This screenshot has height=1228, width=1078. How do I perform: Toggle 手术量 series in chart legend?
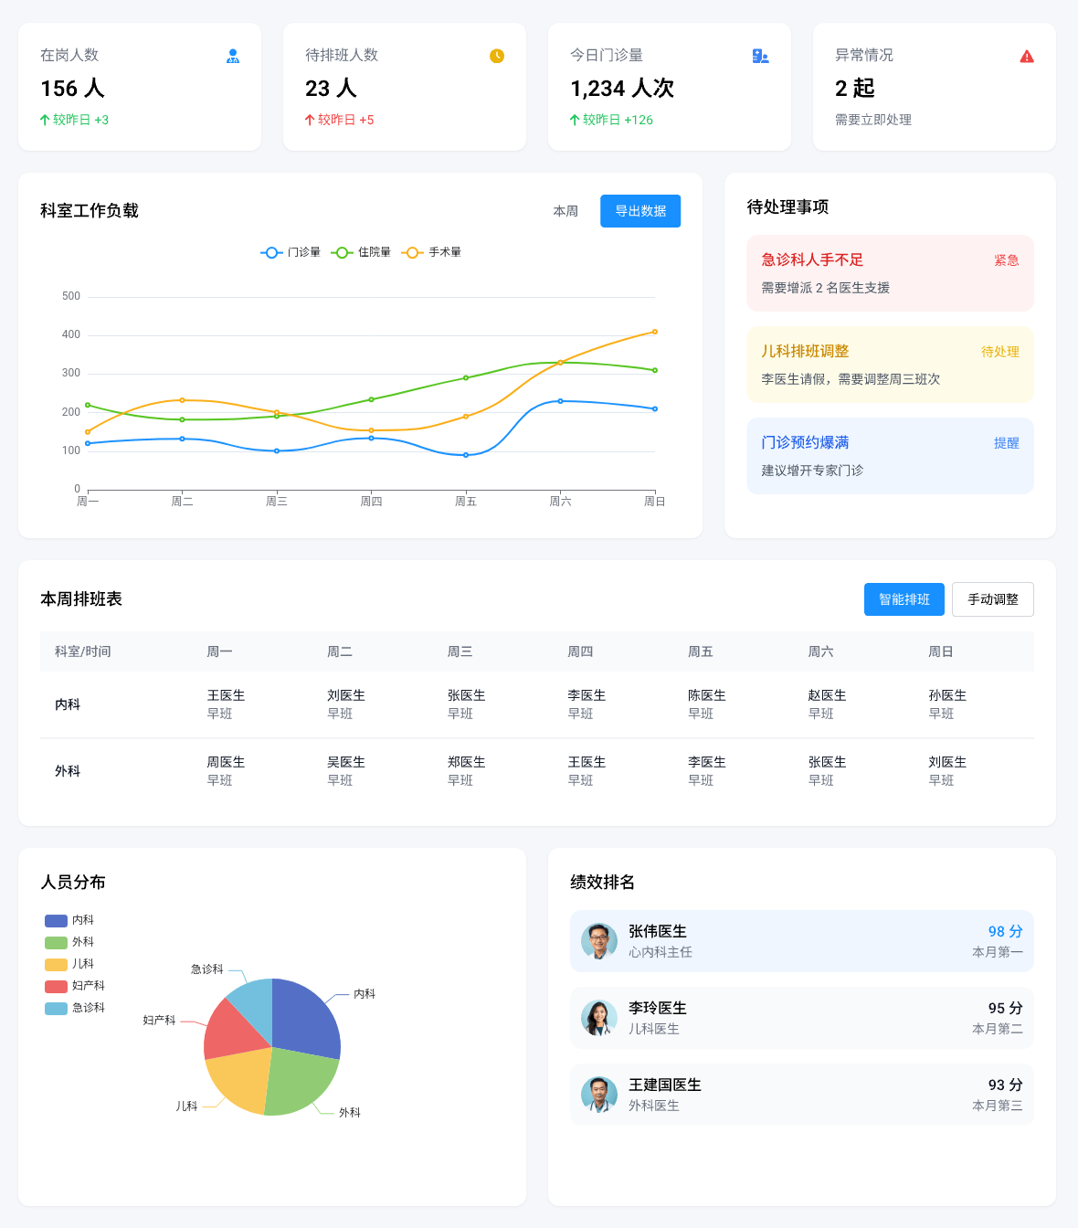[x=431, y=252]
